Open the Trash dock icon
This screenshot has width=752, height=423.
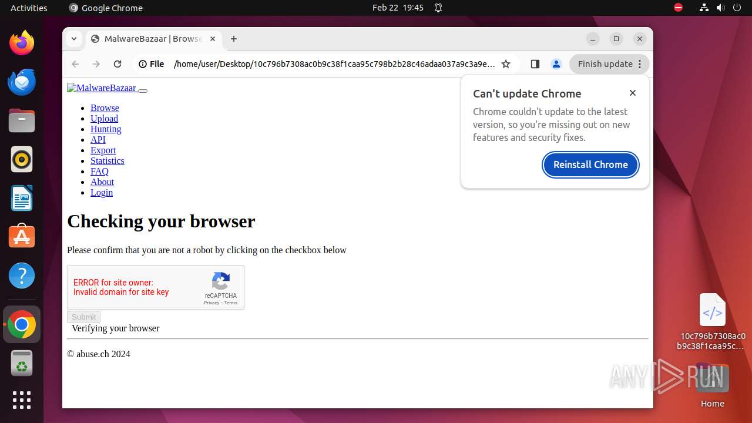[22, 363]
